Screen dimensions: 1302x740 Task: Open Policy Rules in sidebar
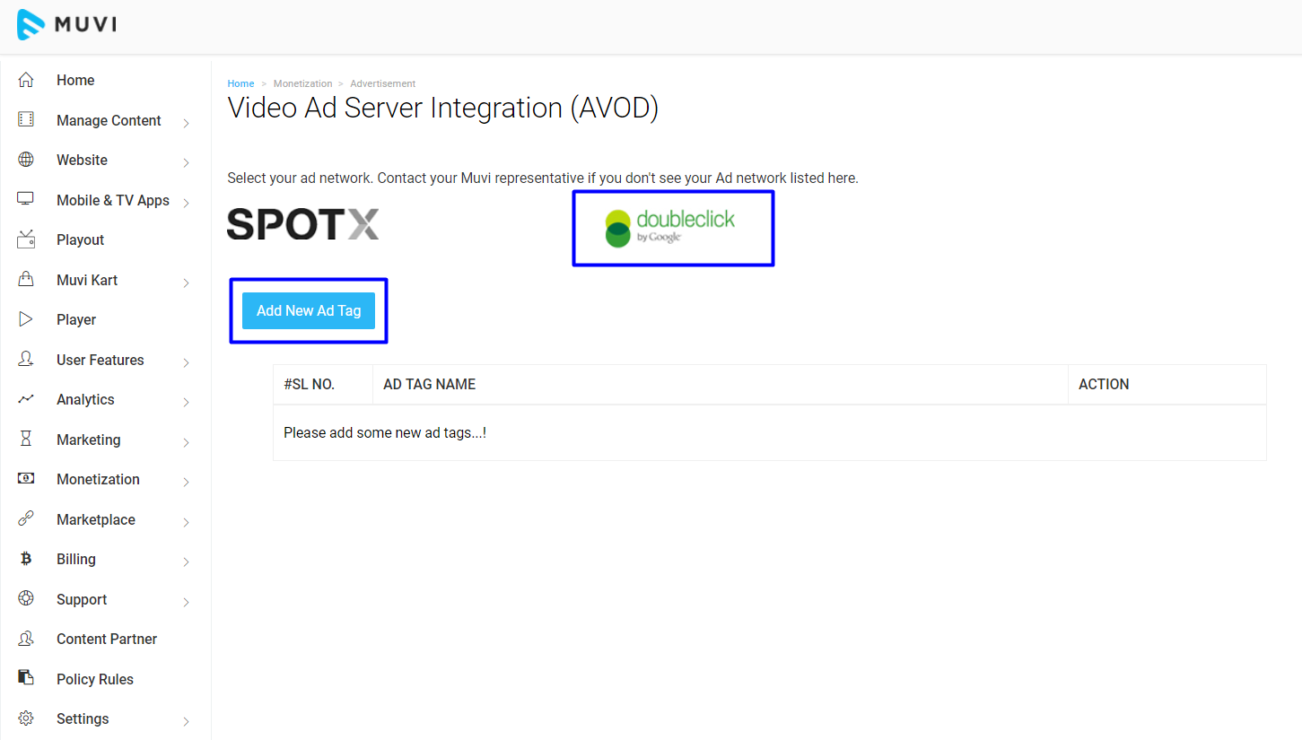point(95,679)
